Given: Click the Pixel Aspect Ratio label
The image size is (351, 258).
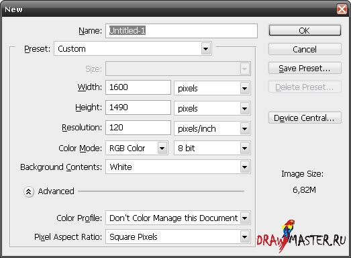Looking at the screenshot, I should coord(68,237).
